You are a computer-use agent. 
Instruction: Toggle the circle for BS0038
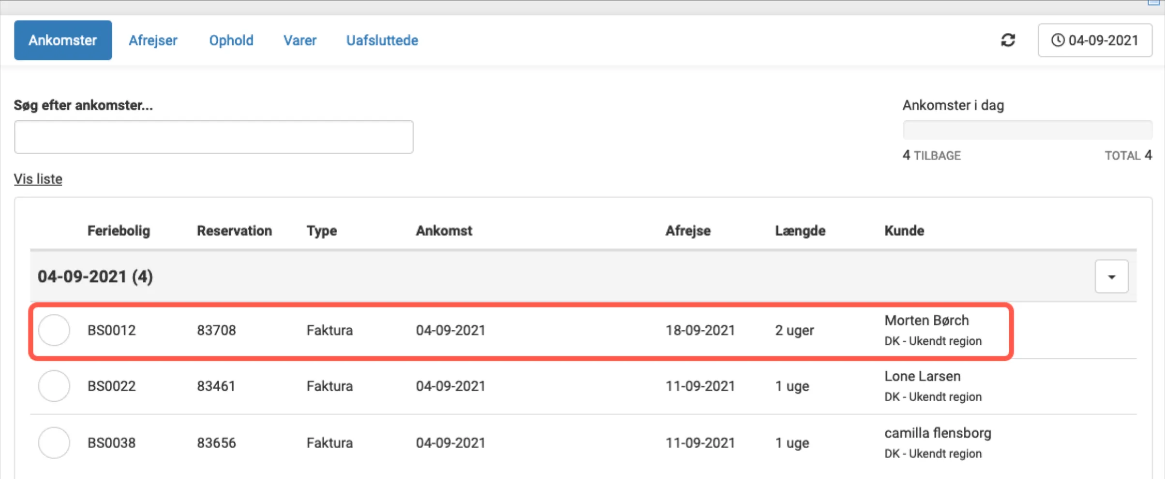54,443
